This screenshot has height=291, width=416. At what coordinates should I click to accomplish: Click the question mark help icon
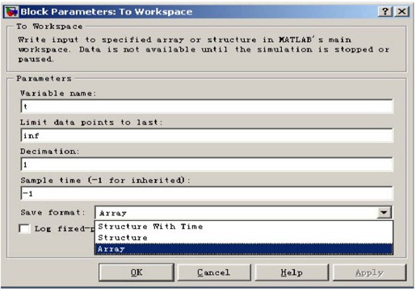[385, 11]
